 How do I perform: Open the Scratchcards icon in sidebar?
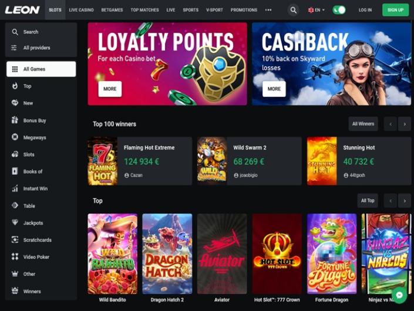tap(15, 239)
